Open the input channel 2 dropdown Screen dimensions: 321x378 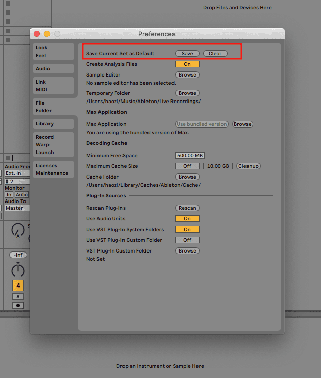(16, 181)
